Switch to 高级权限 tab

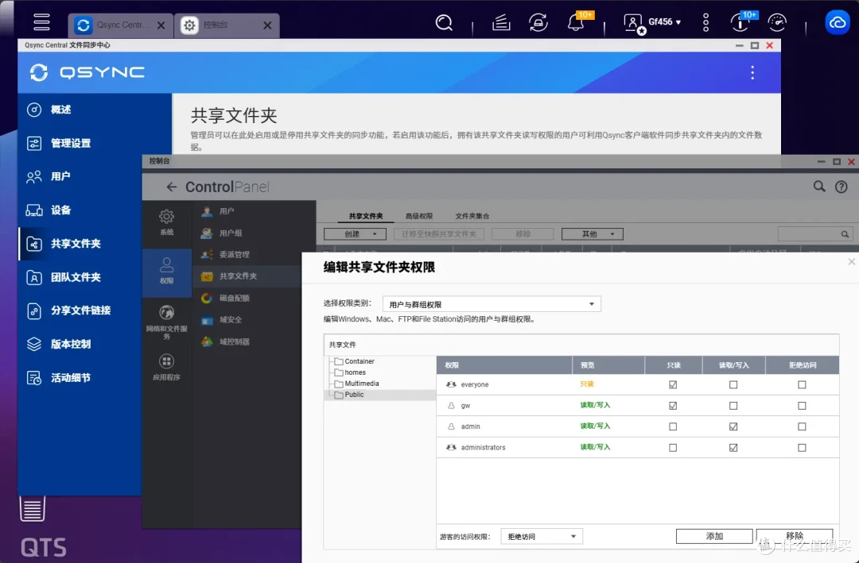[419, 216]
